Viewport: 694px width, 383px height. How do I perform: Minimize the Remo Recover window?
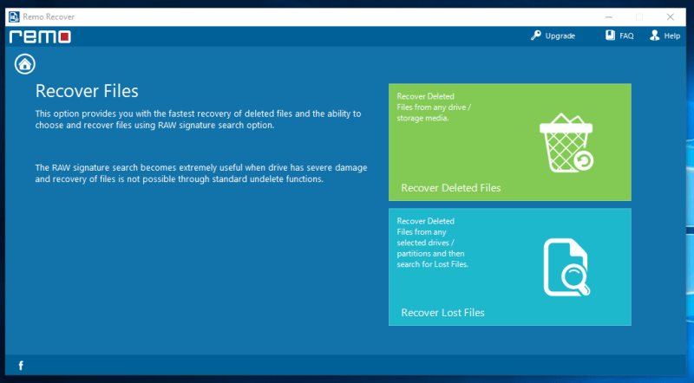pos(609,16)
